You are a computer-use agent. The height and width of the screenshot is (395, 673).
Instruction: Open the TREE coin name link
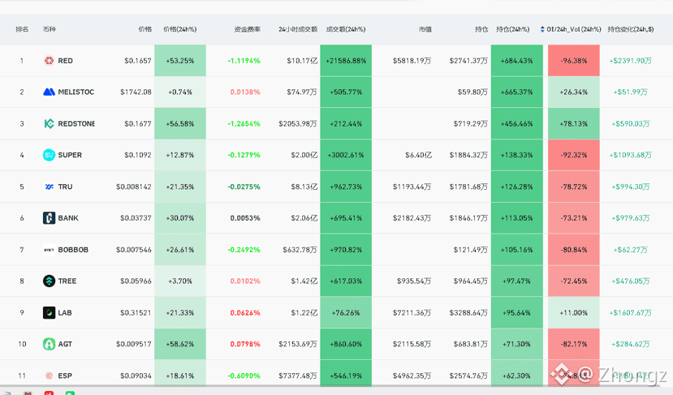point(67,281)
